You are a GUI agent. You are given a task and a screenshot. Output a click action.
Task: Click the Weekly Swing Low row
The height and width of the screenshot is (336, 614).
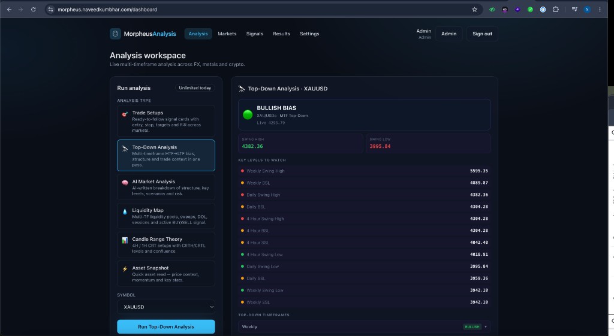pyautogui.click(x=364, y=290)
